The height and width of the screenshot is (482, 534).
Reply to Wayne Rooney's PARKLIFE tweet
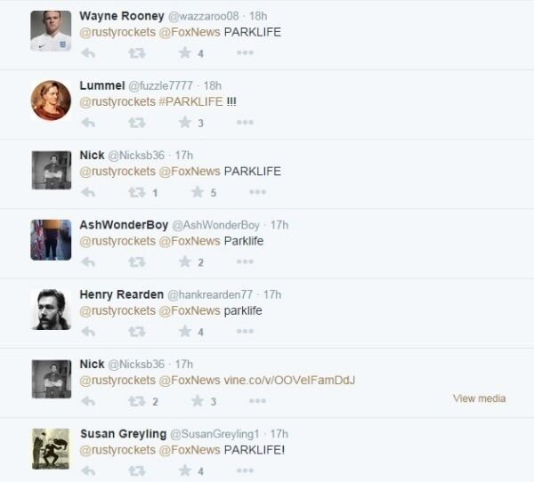pyautogui.click(x=88, y=53)
